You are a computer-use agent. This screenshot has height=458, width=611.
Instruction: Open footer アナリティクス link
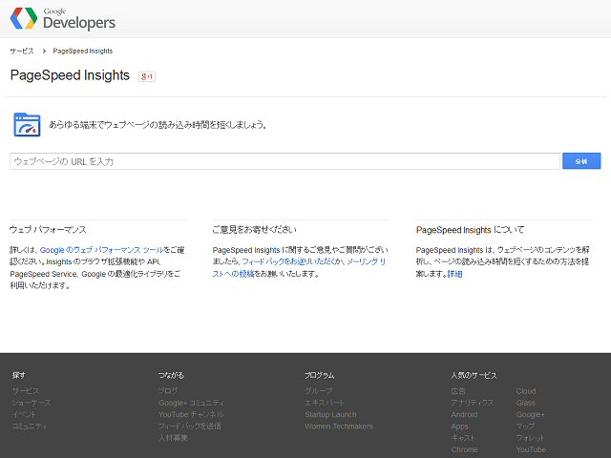(473, 403)
